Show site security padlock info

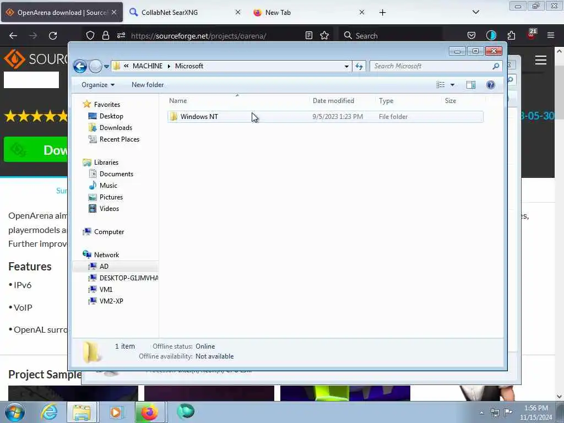click(x=105, y=36)
